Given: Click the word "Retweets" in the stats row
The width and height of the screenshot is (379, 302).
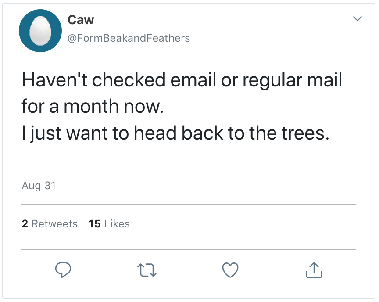Looking at the screenshot, I should 54,224.
